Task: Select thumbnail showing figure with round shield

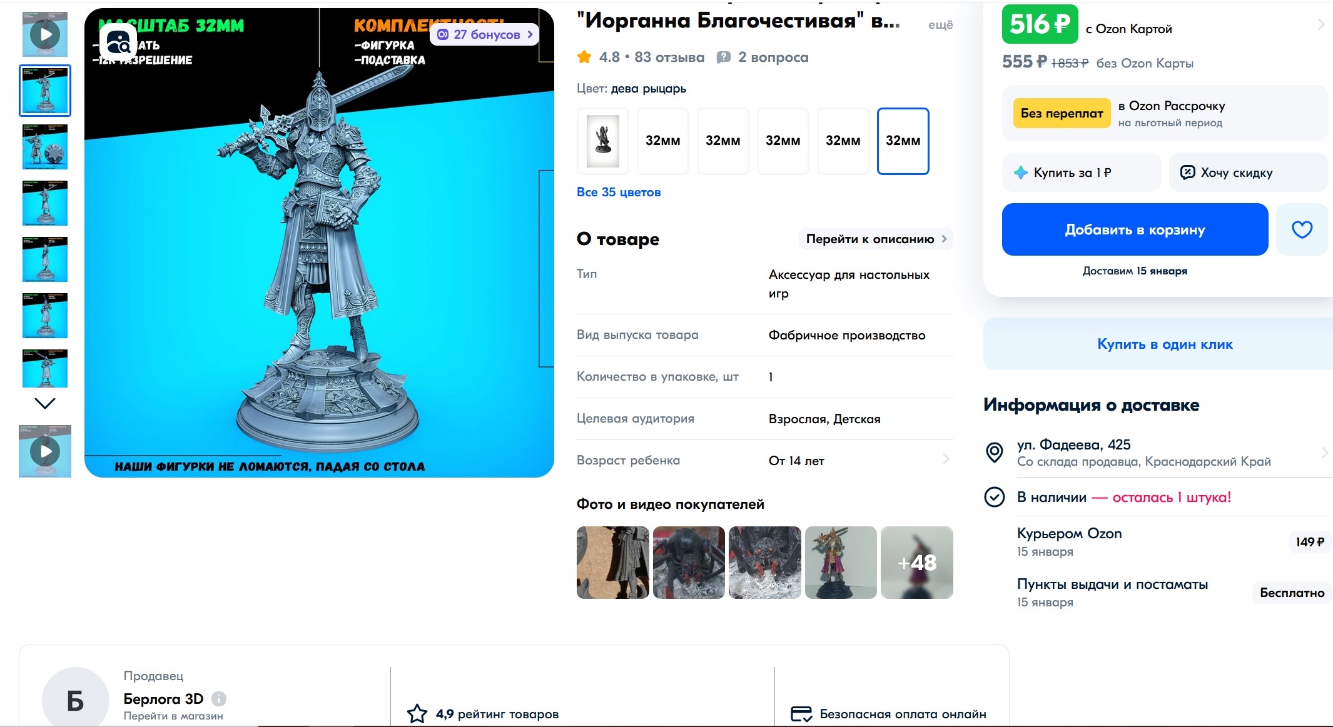Action: [x=45, y=147]
